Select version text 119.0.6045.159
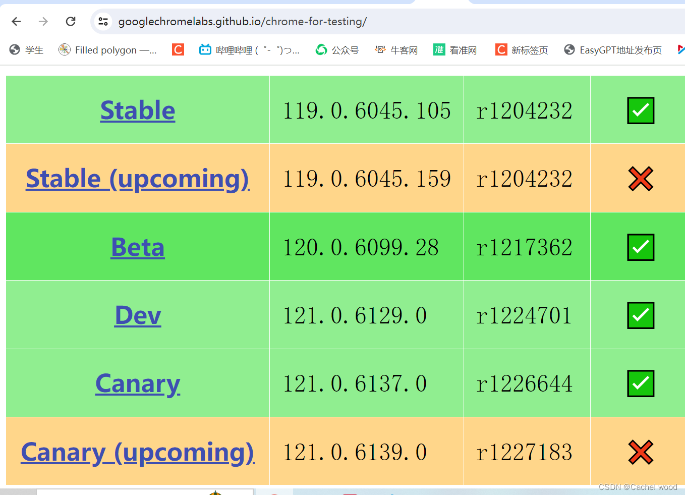Screen dimensions: 685x495 click(x=367, y=179)
